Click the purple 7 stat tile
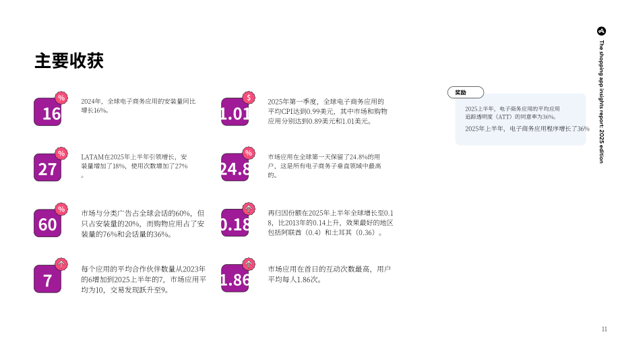The height and width of the screenshot is (349, 620). [x=47, y=279]
